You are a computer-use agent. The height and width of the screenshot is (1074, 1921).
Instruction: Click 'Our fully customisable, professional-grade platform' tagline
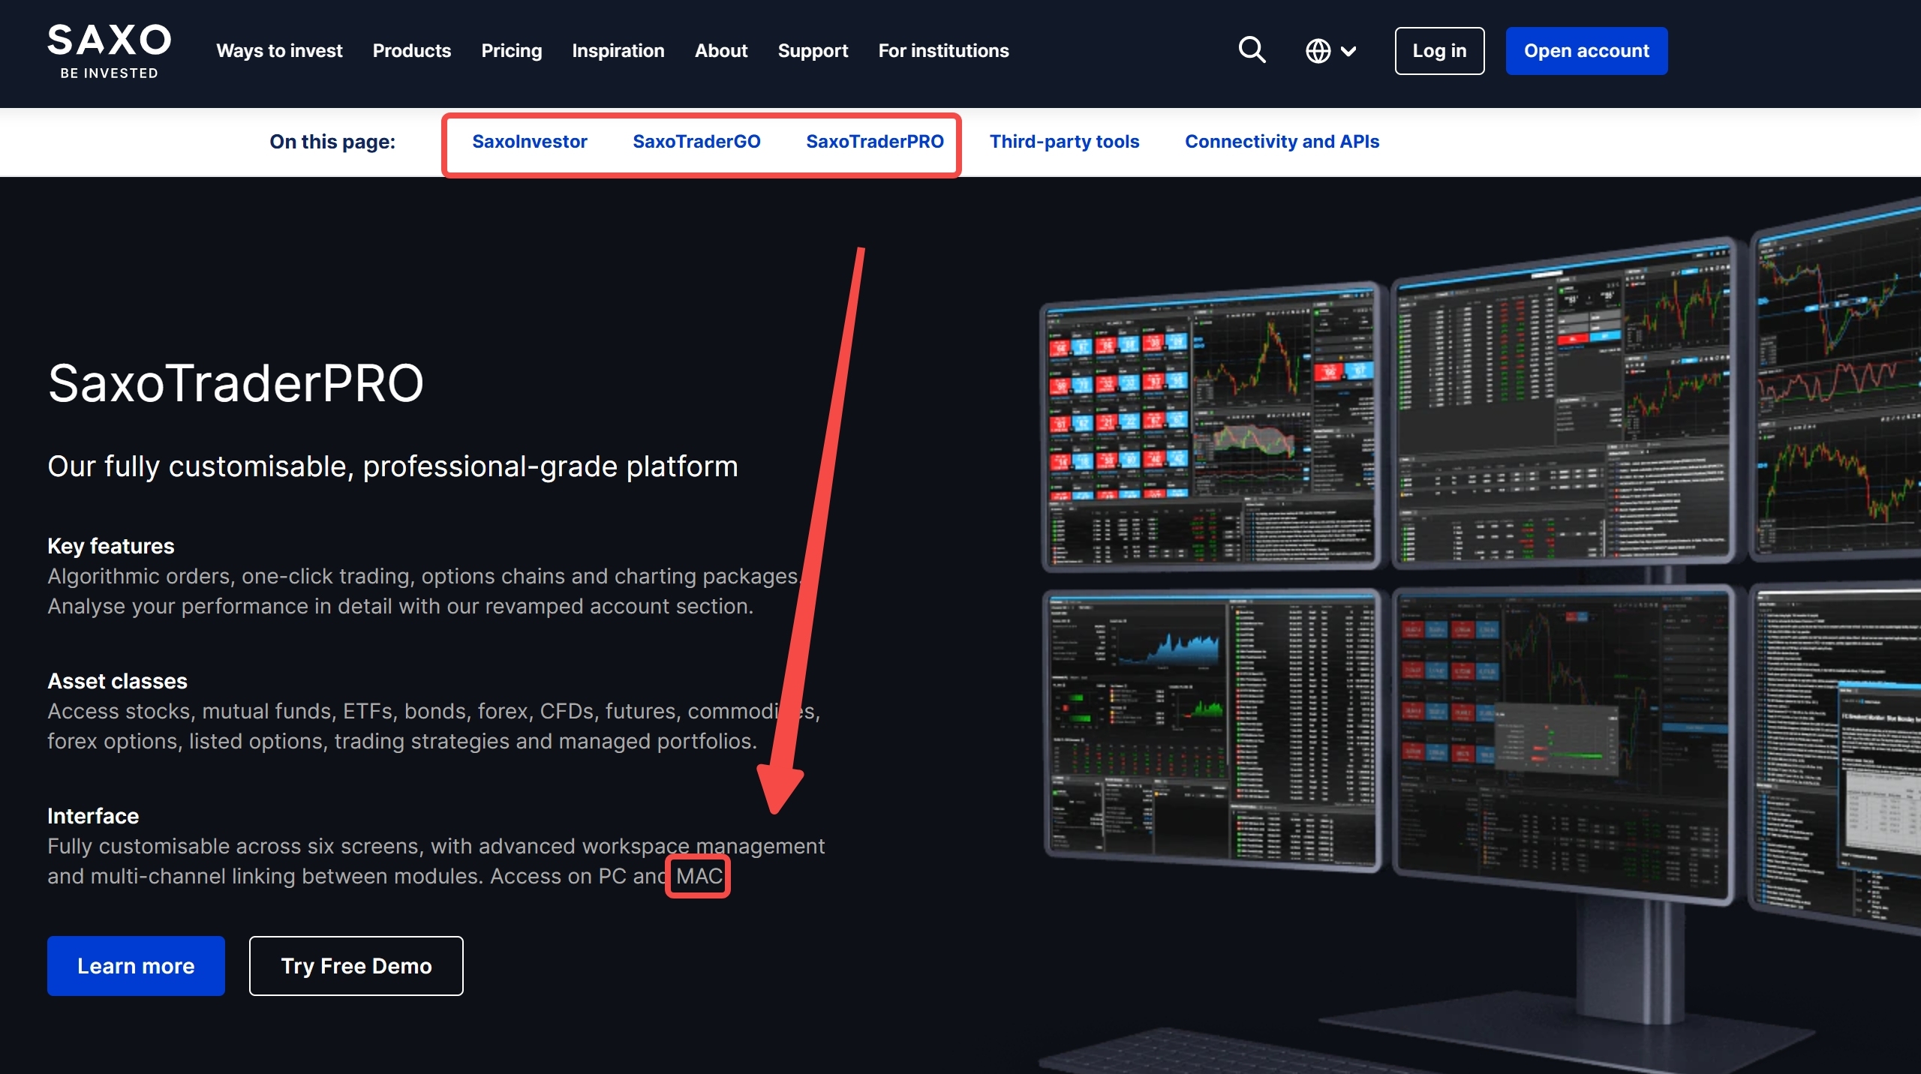pos(392,466)
